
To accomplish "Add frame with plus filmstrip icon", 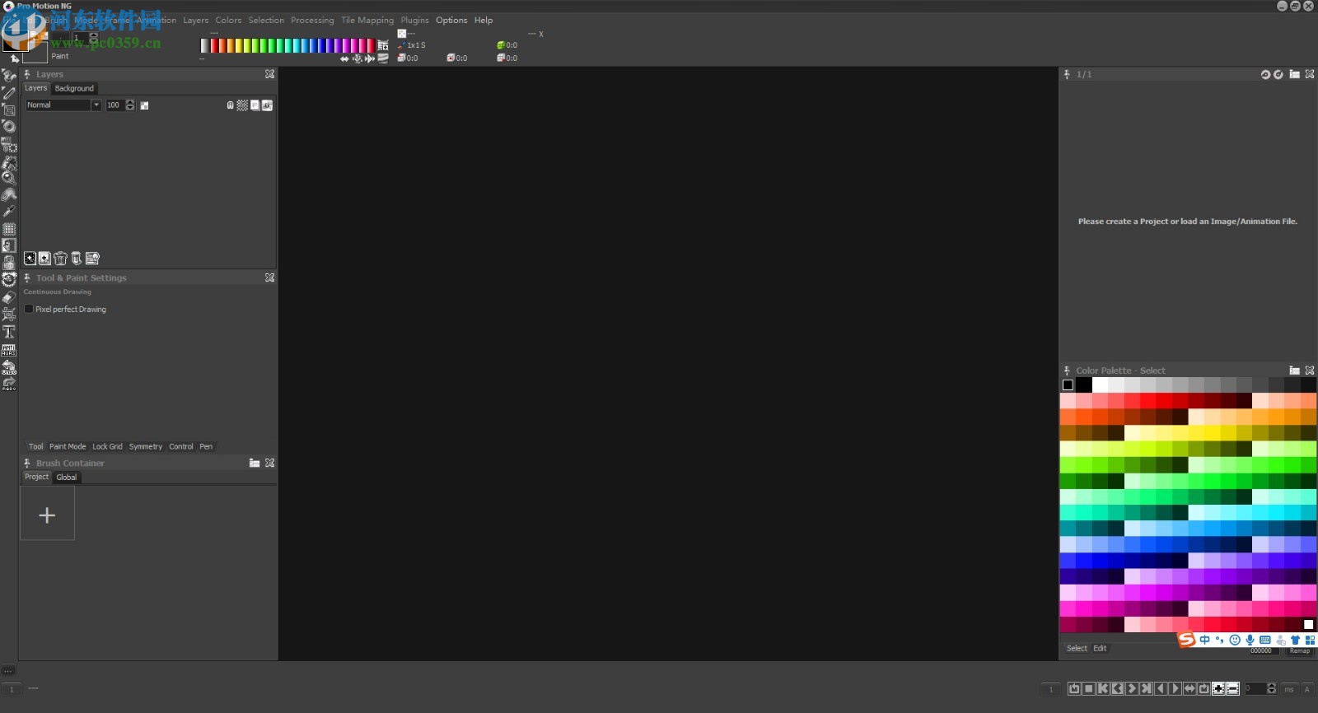I will (x=1218, y=689).
